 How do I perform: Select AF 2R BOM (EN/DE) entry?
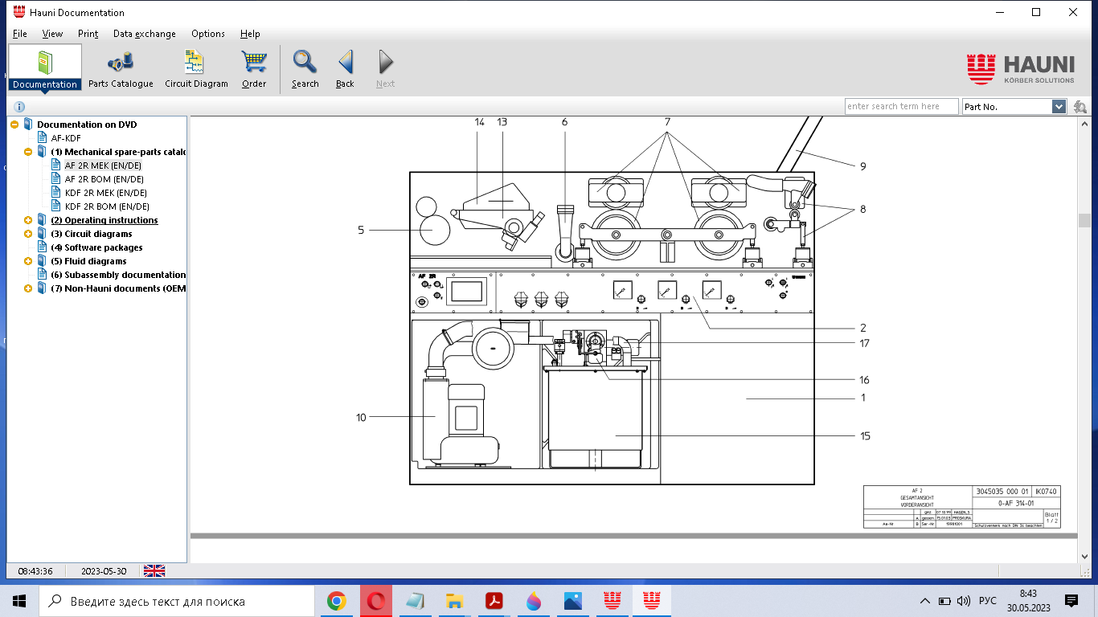[x=104, y=179]
